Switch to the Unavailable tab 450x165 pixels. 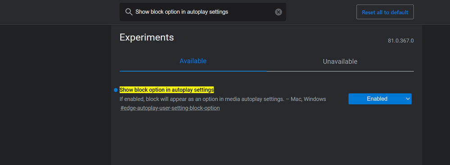pos(340,61)
